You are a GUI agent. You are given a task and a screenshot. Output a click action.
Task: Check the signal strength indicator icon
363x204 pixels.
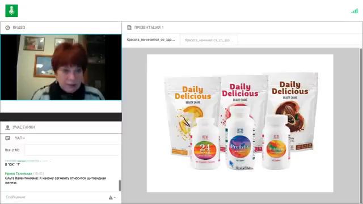pyautogui.click(x=354, y=11)
